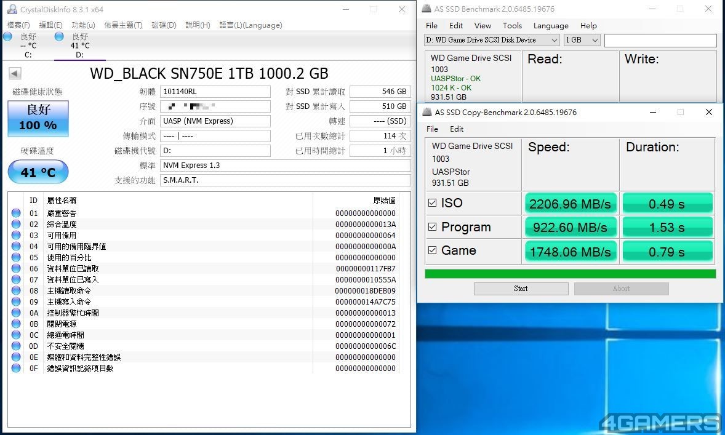
Task: Click status orb for attribute 09 主機寫入命令
Action: pyautogui.click(x=16, y=302)
